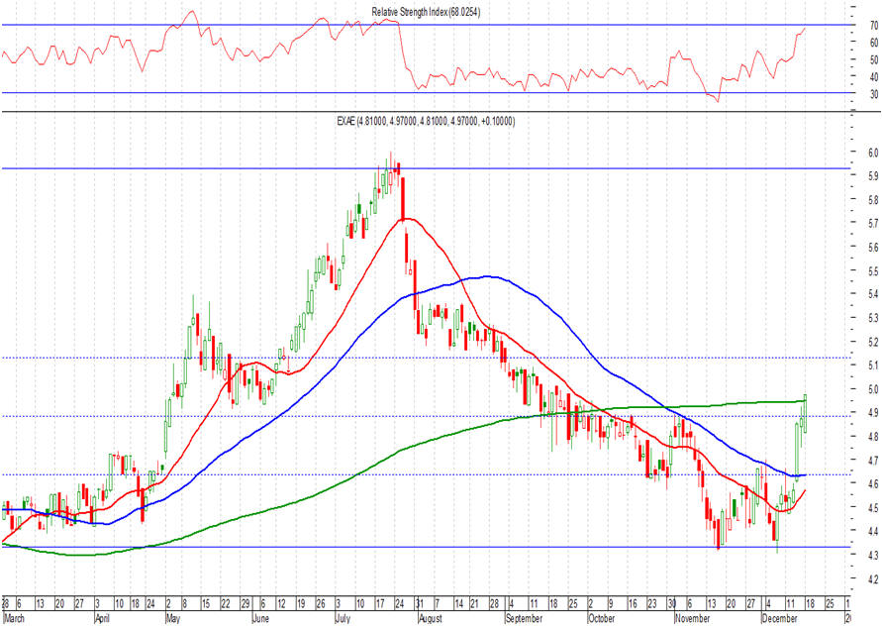883x626 pixels.
Task: Click the price axis label 4.3
Action: coord(873,555)
